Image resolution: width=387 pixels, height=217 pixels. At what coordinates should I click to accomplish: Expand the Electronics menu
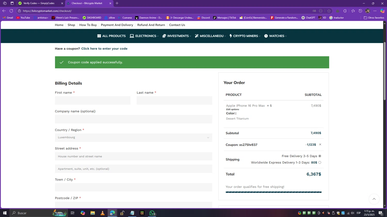pos(144,36)
